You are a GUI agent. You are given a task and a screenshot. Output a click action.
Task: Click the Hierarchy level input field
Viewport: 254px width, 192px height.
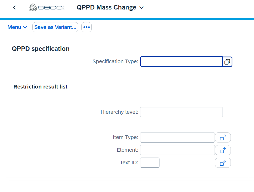(x=181, y=112)
